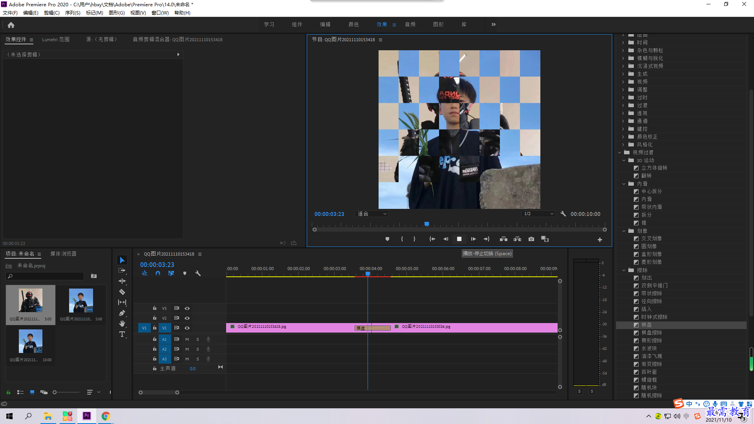Viewport: 754px width, 424px height.
Task: Move Project panel thumbnail zoom slider
Action: click(x=55, y=392)
